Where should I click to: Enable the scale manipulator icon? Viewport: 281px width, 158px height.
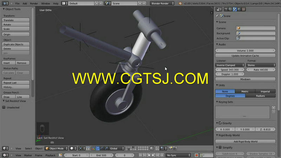(x=106, y=148)
